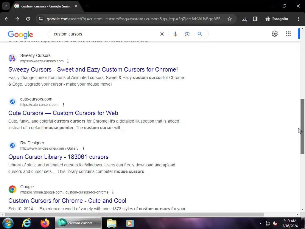Open the network tray icon
Viewport: 305px width, 229px height.
pos(268,223)
